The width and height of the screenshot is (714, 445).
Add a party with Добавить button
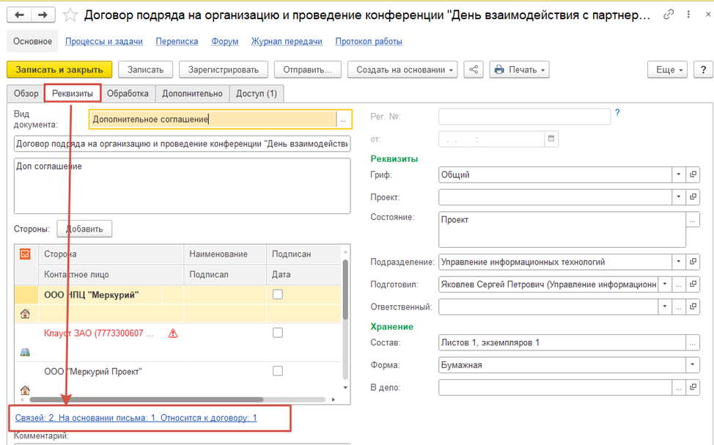[x=84, y=229]
